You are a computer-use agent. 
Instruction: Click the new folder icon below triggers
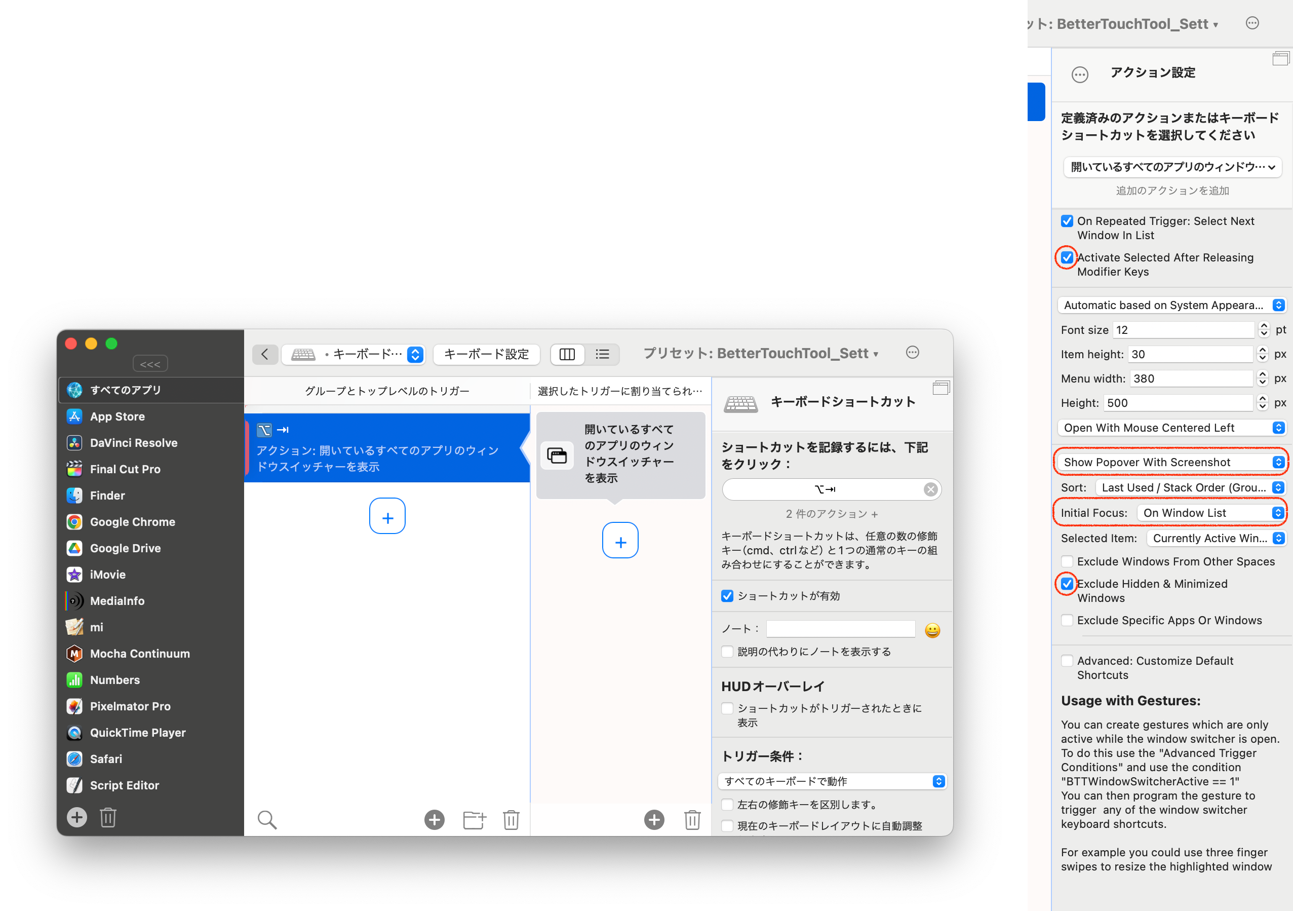click(x=474, y=820)
